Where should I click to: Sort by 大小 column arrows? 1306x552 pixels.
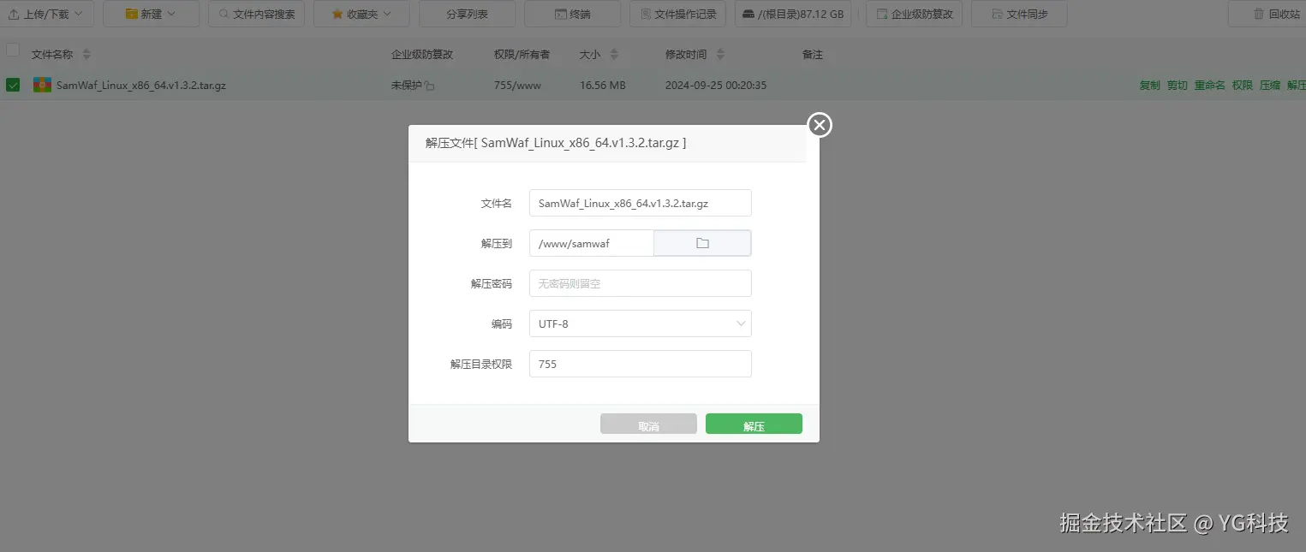[614, 55]
